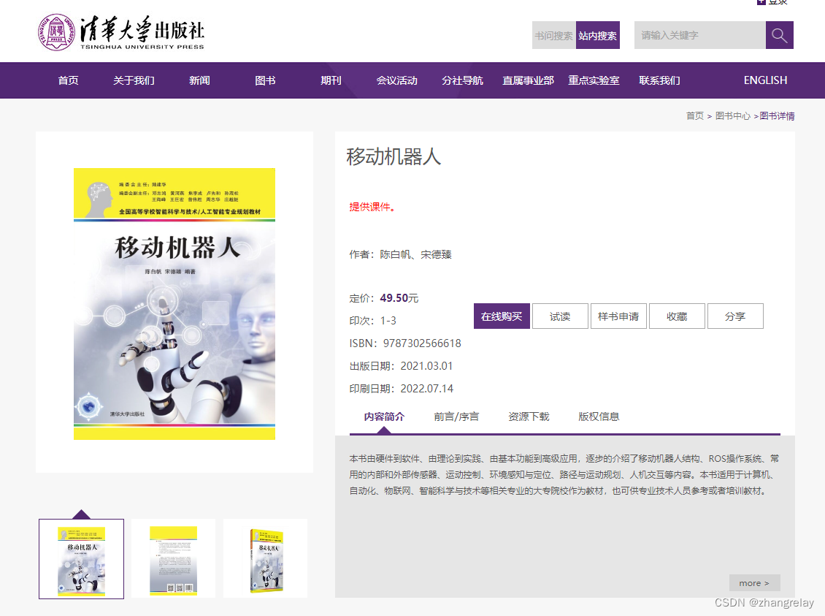Switch to the 资源下载 tab
This screenshot has width=825, height=616.
point(529,417)
